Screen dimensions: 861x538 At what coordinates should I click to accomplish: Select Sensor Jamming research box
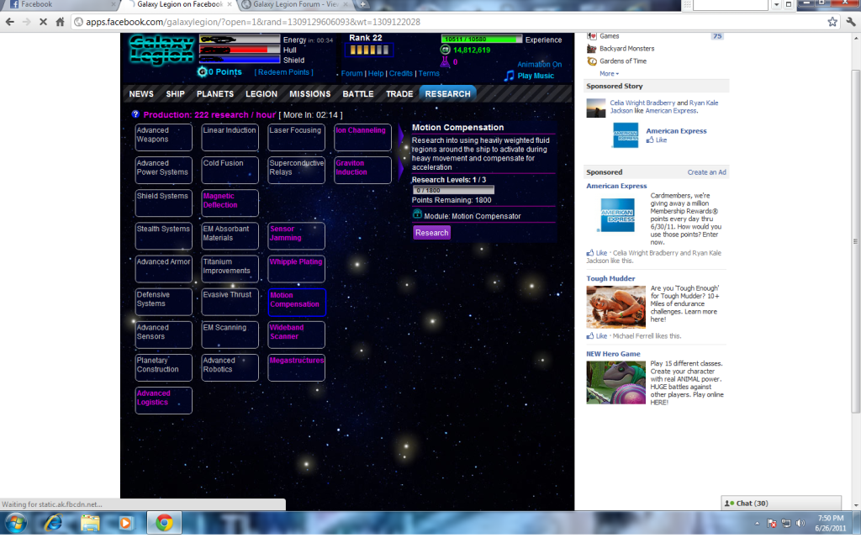click(296, 236)
